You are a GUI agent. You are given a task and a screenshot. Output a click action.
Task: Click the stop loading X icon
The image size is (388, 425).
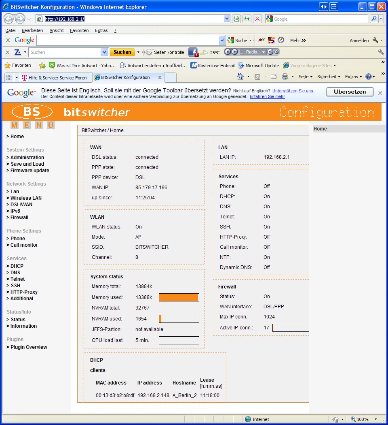pos(257,19)
